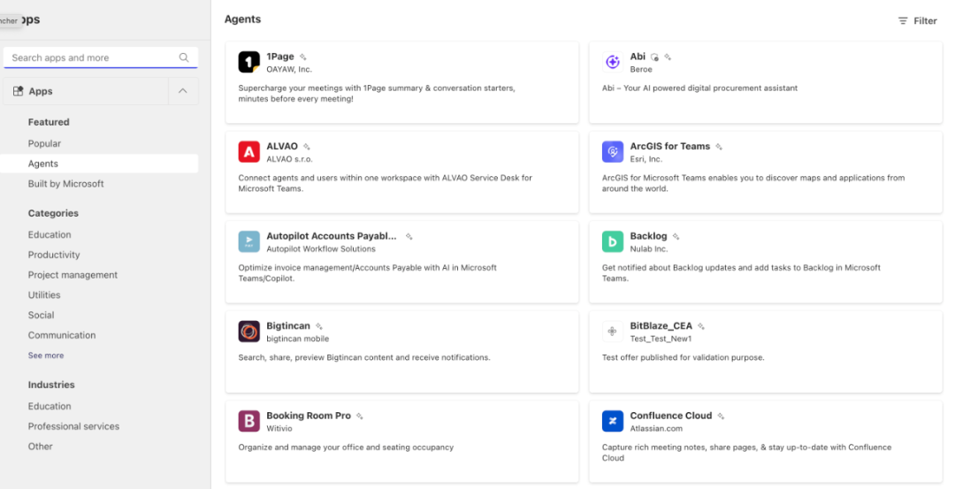Click the Abi app logo icon
This screenshot has height=489, width=955.
(x=612, y=62)
